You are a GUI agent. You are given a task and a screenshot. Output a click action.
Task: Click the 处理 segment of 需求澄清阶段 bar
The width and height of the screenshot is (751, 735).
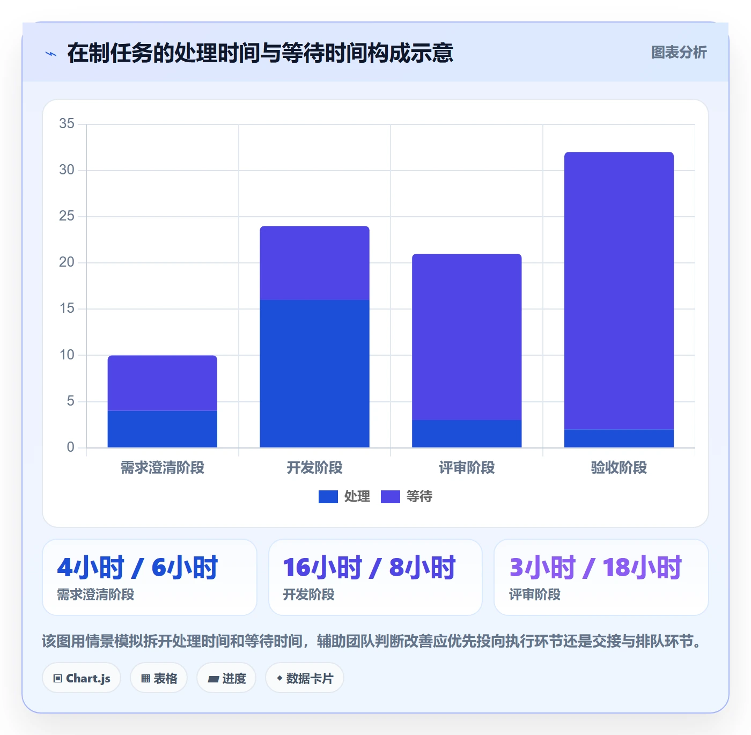click(x=163, y=429)
